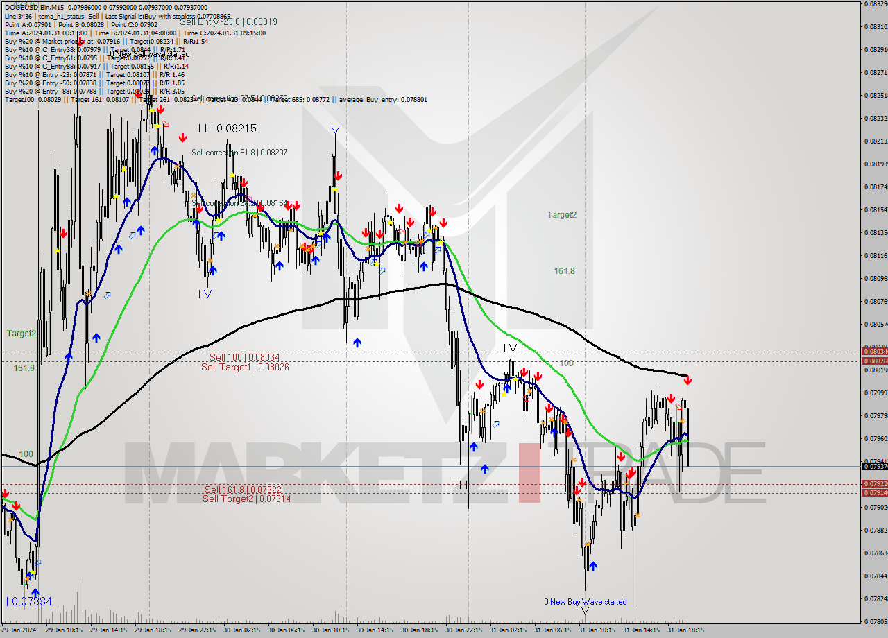
Task: Click the 0.08251 price axis label
Action: (x=876, y=95)
